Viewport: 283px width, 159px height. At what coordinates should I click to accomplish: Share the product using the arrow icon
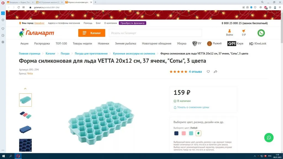[x=215, y=71]
